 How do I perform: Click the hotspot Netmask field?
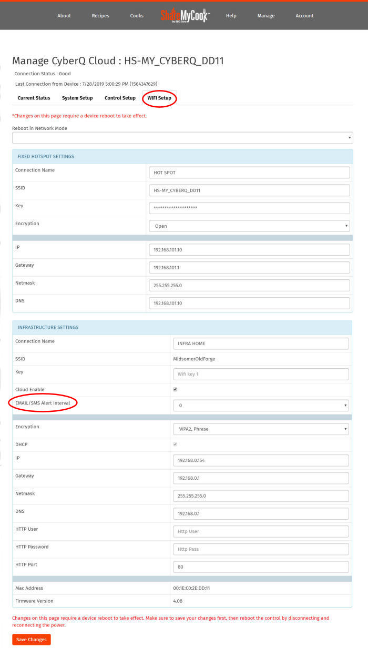coord(249,286)
